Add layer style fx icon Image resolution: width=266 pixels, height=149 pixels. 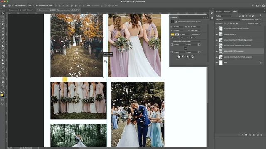[243, 135]
